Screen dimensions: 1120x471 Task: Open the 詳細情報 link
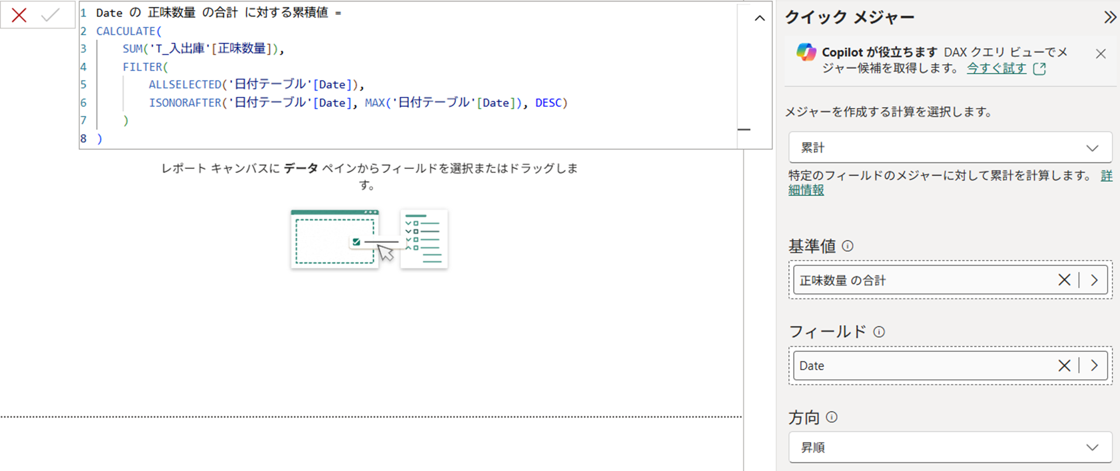pos(806,190)
